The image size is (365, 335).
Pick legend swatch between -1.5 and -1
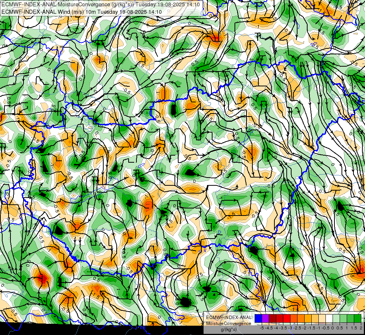[315, 318]
